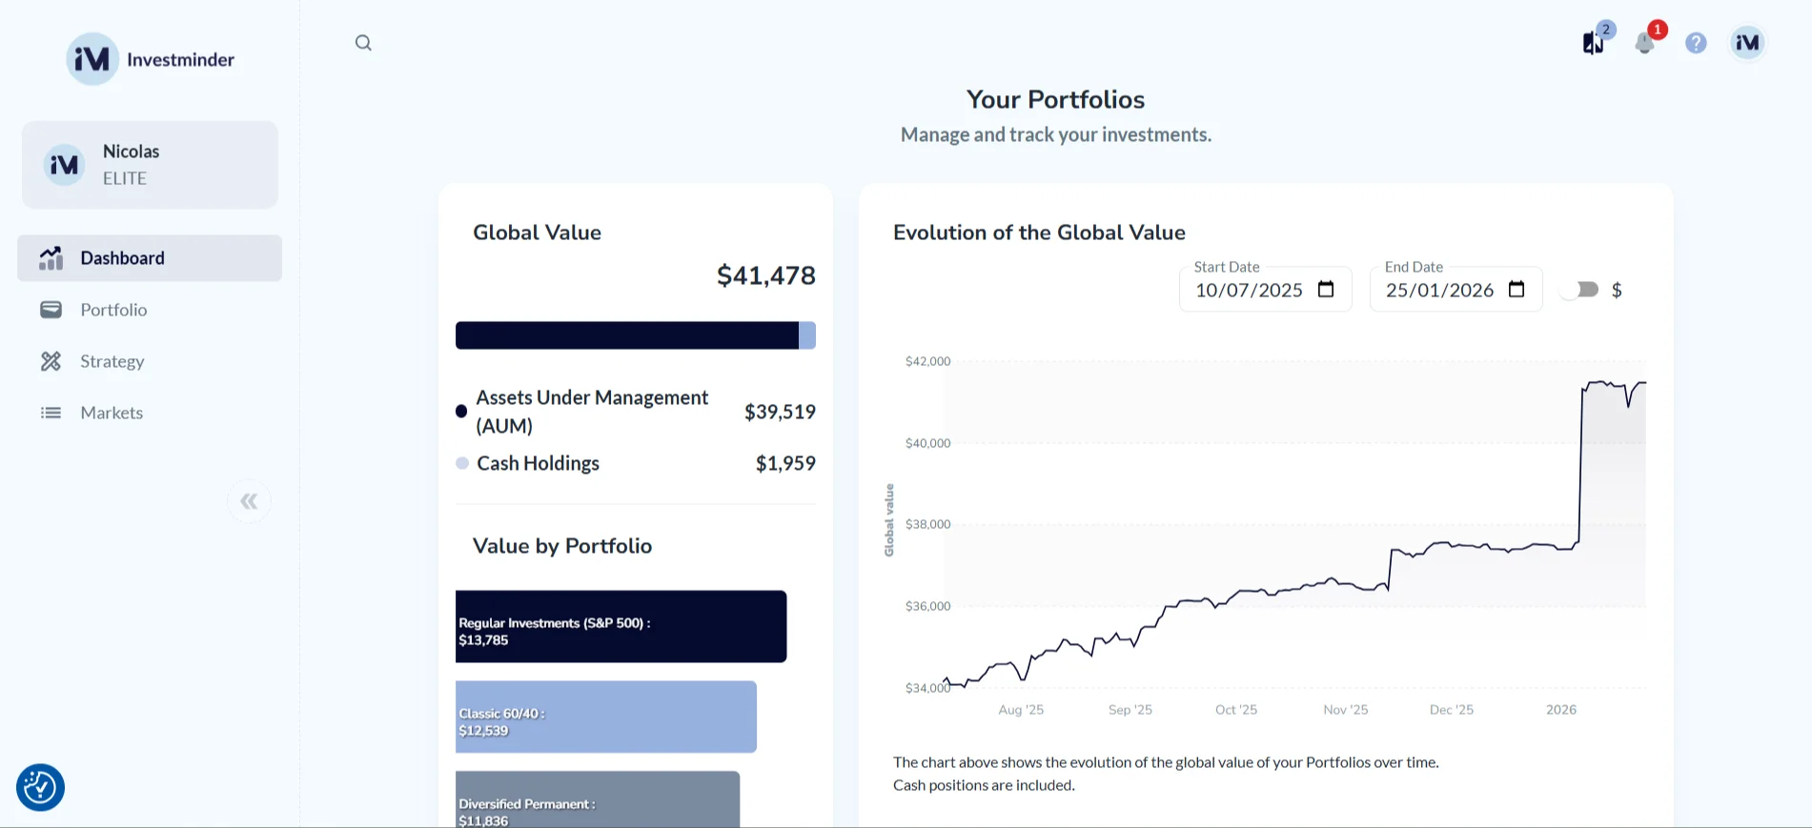Open the Markets section
The width and height of the screenshot is (1812, 828).
(111, 412)
